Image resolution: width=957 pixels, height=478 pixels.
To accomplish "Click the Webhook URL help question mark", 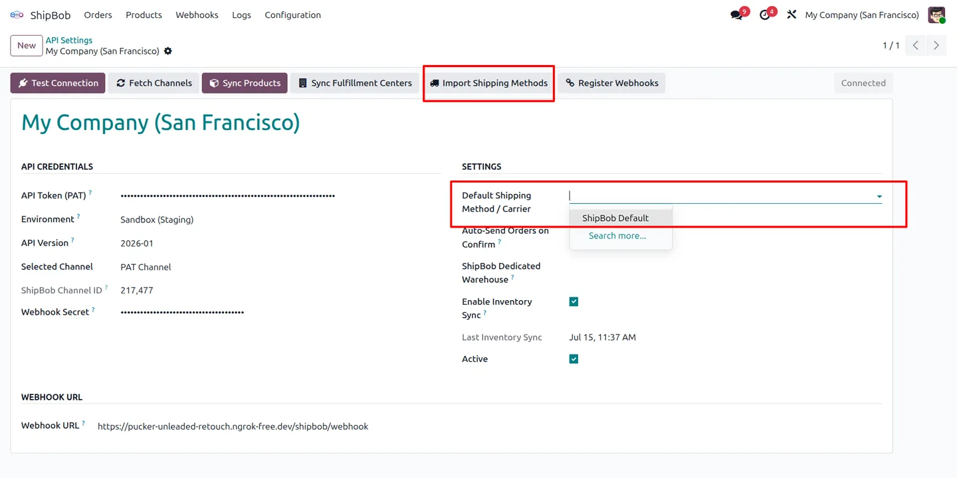I will 83,423.
